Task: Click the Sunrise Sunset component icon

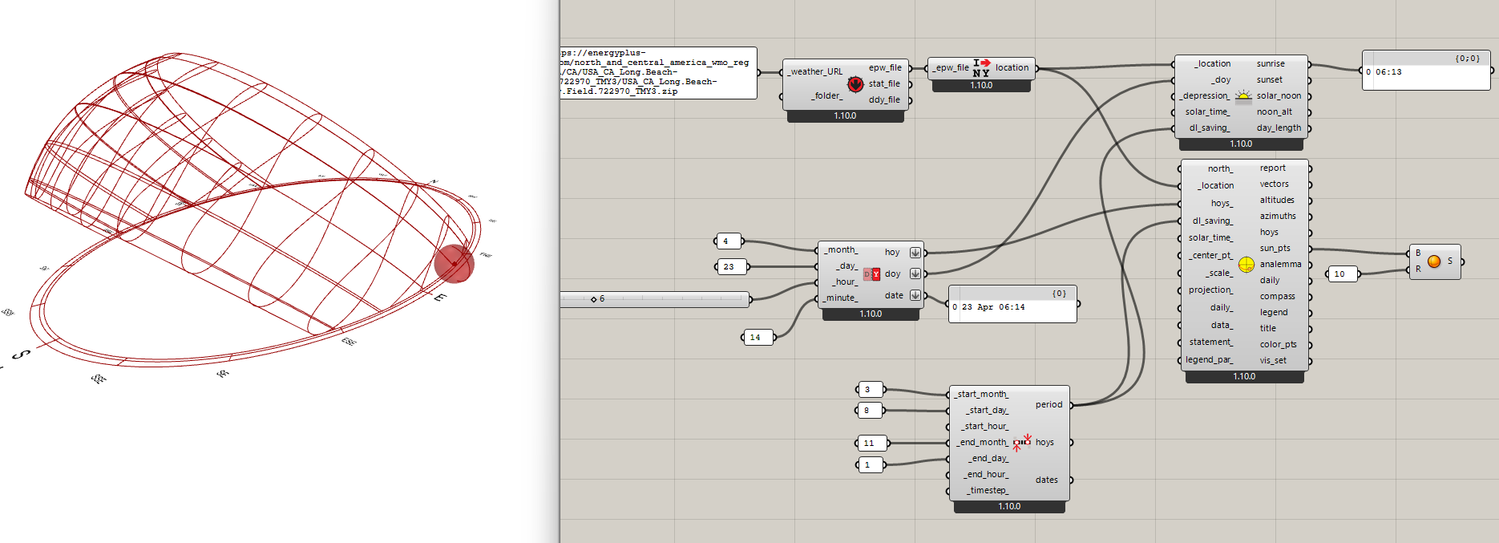Action: pos(1242,96)
